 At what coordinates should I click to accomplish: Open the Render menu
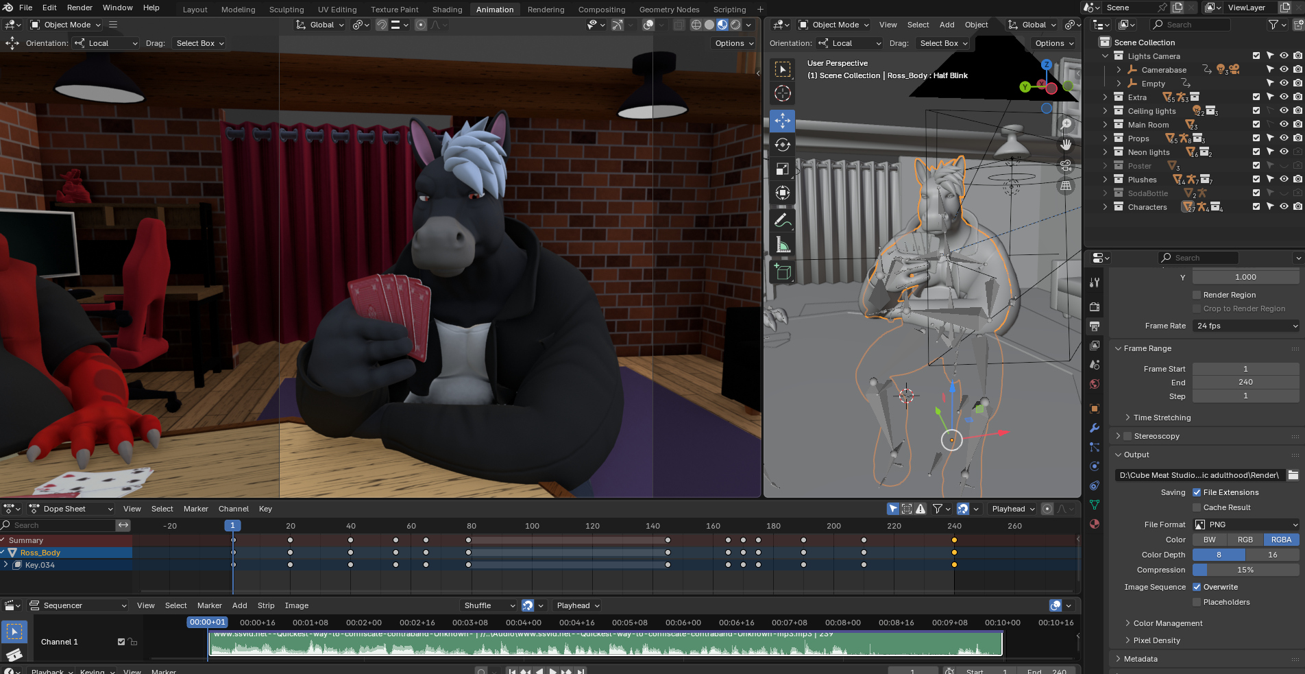(x=80, y=8)
